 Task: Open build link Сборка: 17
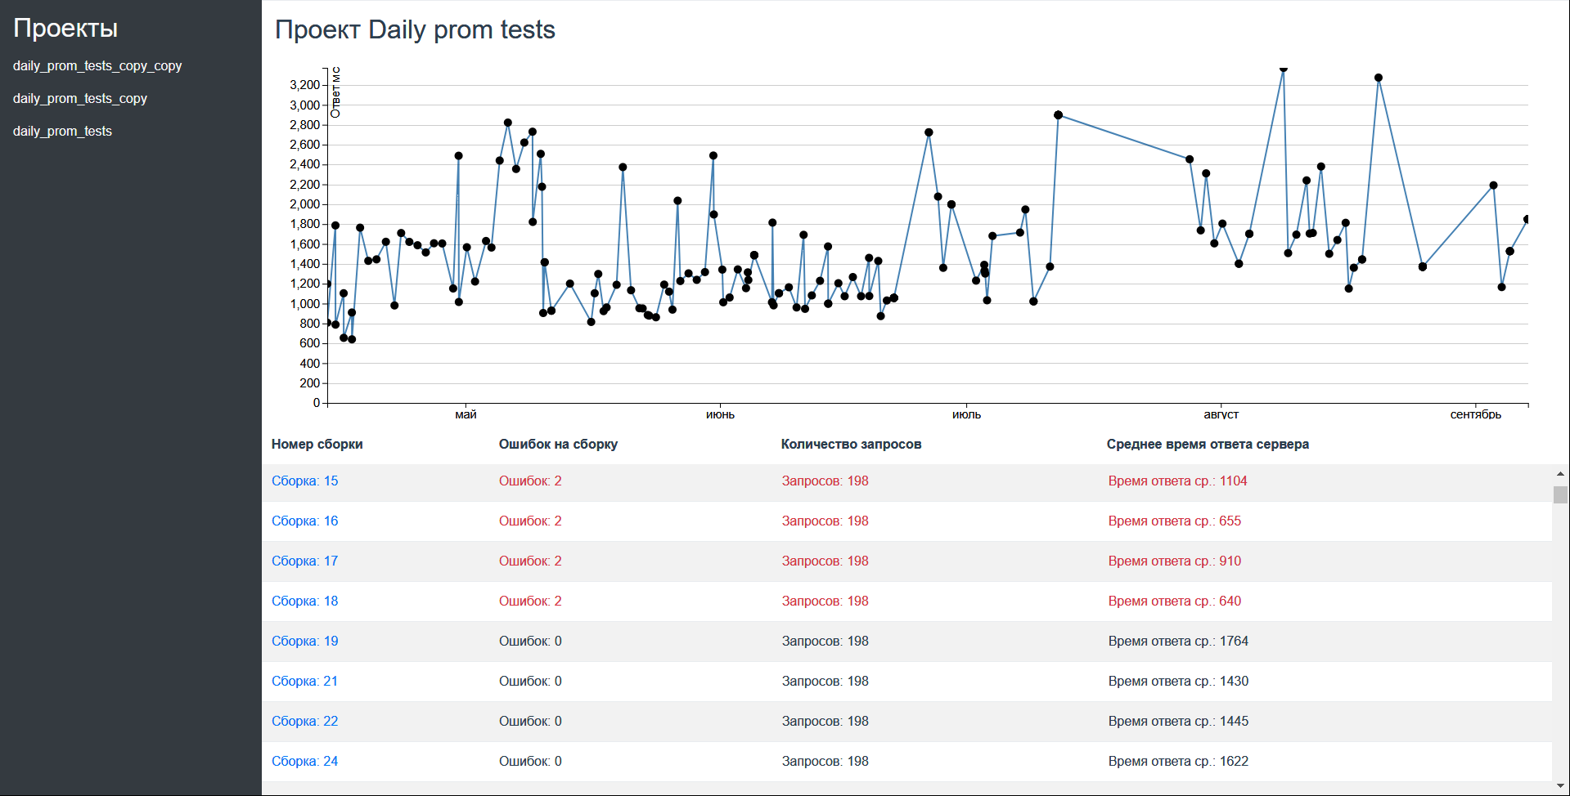pyautogui.click(x=304, y=561)
